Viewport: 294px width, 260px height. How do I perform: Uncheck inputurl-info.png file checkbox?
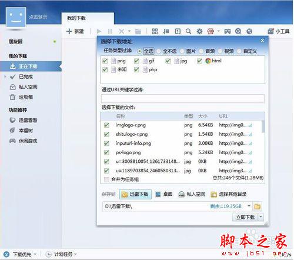(x=106, y=144)
